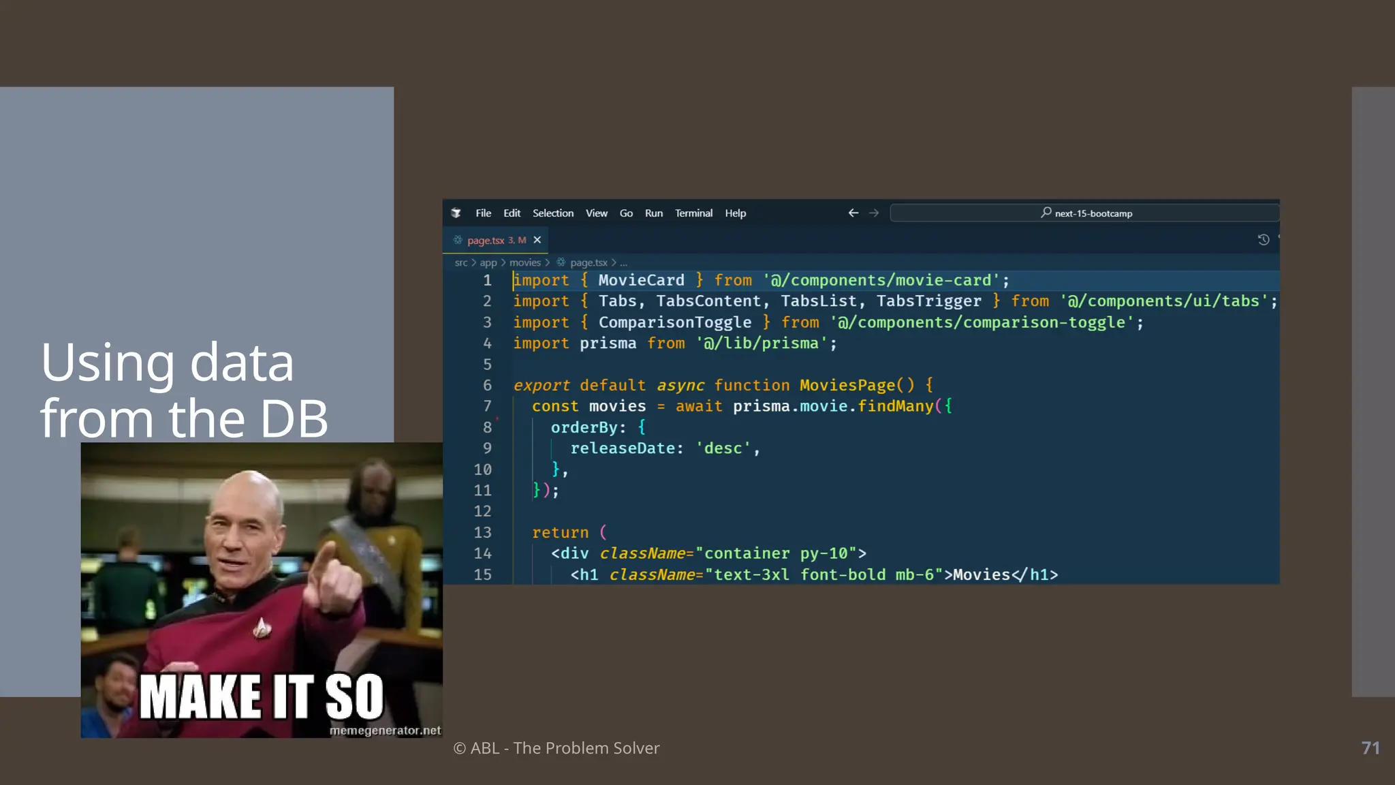Open the Terminal menu
The width and height of the screenshot is (1395, 785).
pyautogui.click(x=693, y=213)
